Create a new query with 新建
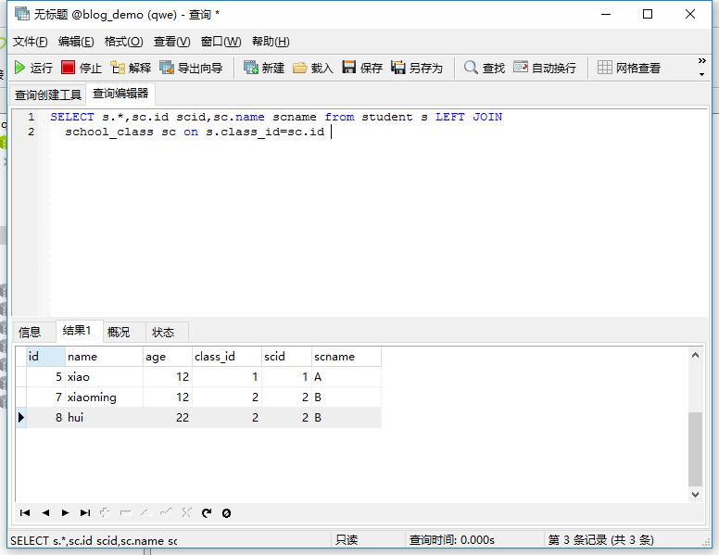 [264, 68]
